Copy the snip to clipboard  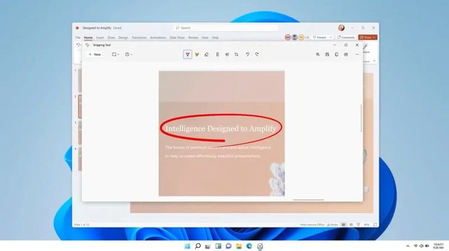(x=336, y=54)
